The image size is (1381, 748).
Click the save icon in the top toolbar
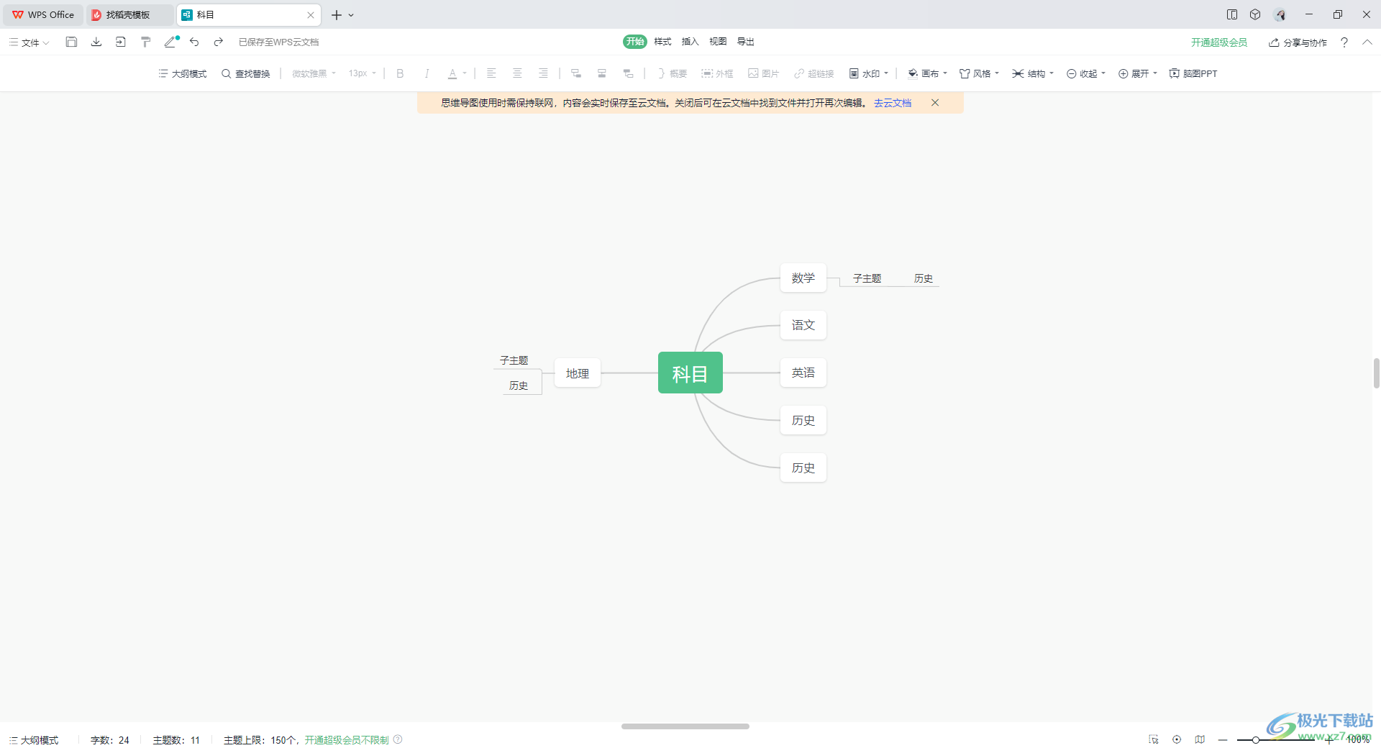point(71,42)
